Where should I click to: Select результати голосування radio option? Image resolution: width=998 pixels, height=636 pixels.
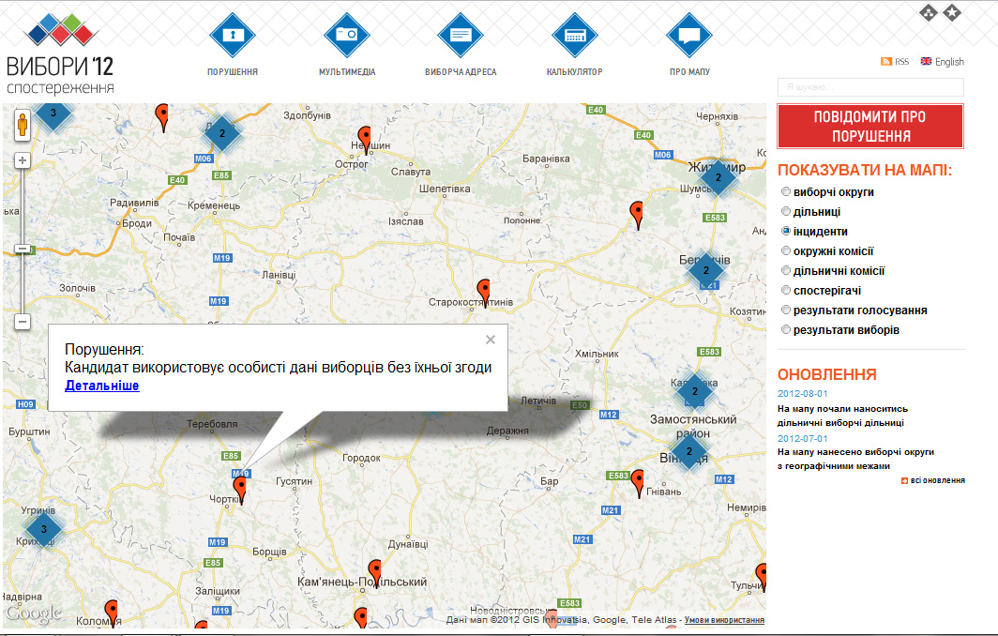coord(786,310)
